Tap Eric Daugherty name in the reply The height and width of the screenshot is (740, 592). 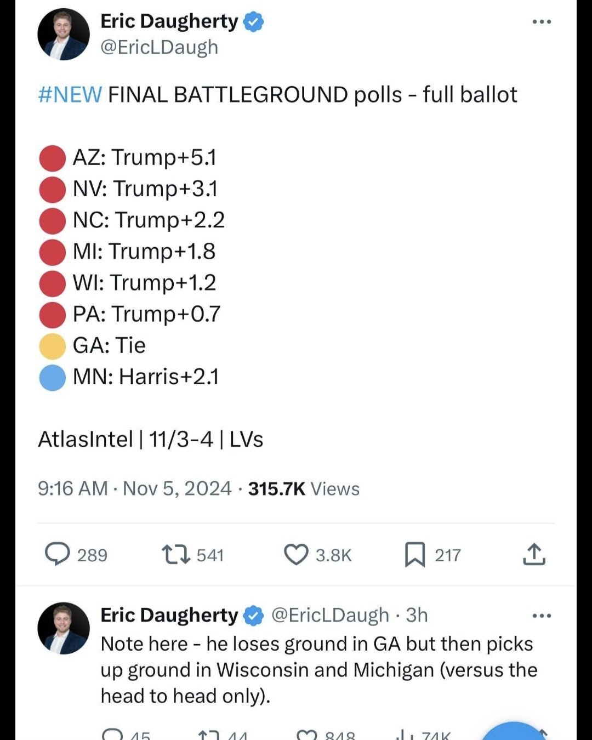tap(169, 615)
